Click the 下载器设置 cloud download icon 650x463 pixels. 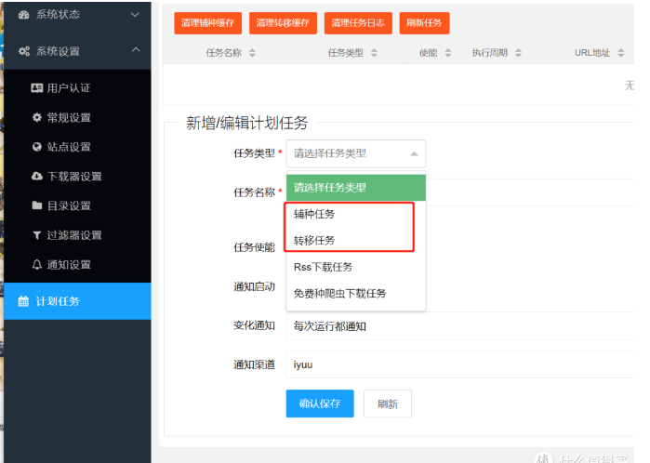click(x=37, y=176)
